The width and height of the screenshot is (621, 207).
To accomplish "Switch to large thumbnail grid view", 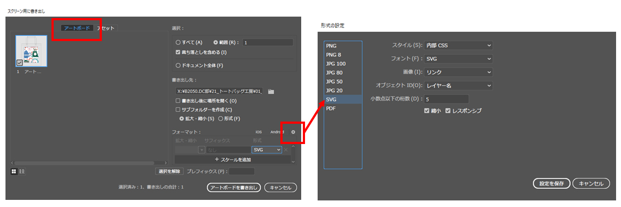I will pyautogui.click(x=13, y=171).
